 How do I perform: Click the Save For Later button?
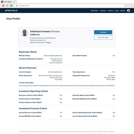pos(103,38)
